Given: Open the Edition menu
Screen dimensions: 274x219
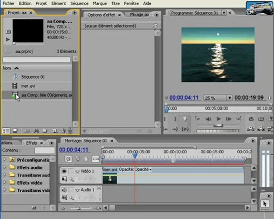Looking at the screenshot, I should [25, 3].
